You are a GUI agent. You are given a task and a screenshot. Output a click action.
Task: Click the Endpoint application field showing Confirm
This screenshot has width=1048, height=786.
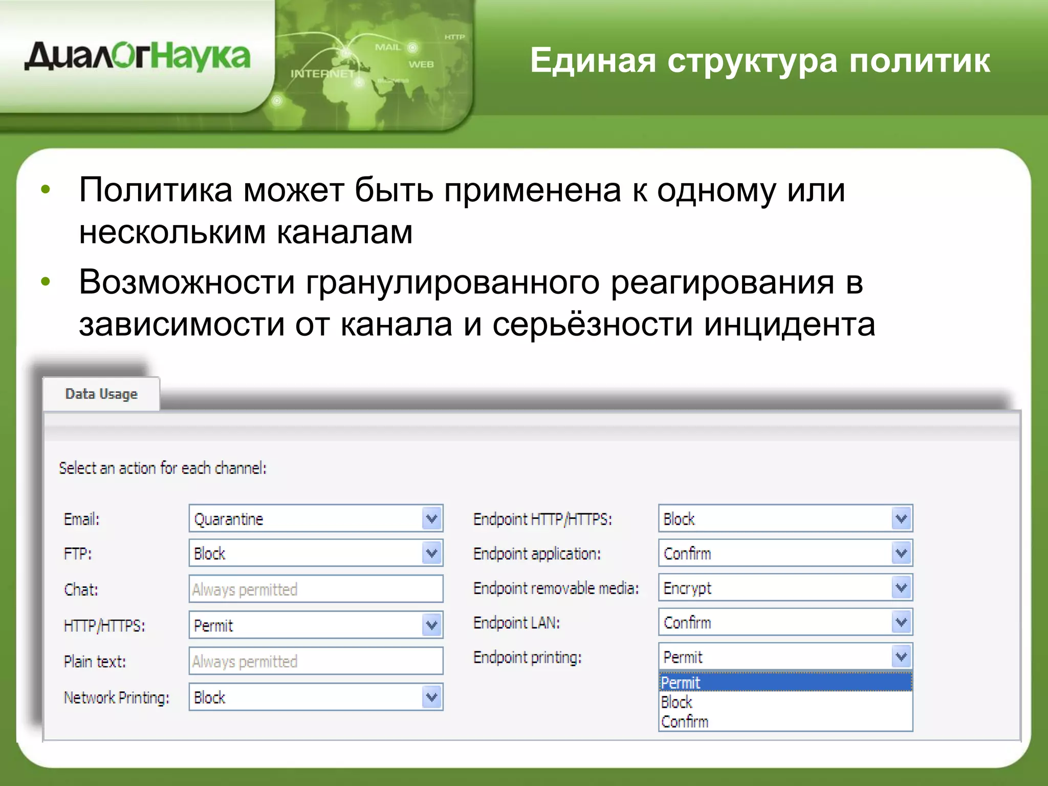[785, 553]
